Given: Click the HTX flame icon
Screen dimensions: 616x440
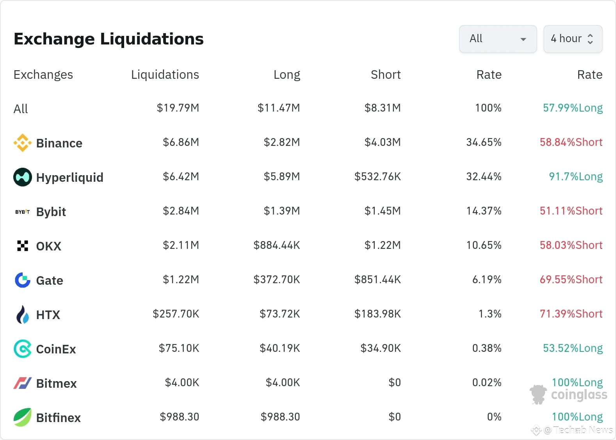Looking at the screenshot, I should 23,314.
